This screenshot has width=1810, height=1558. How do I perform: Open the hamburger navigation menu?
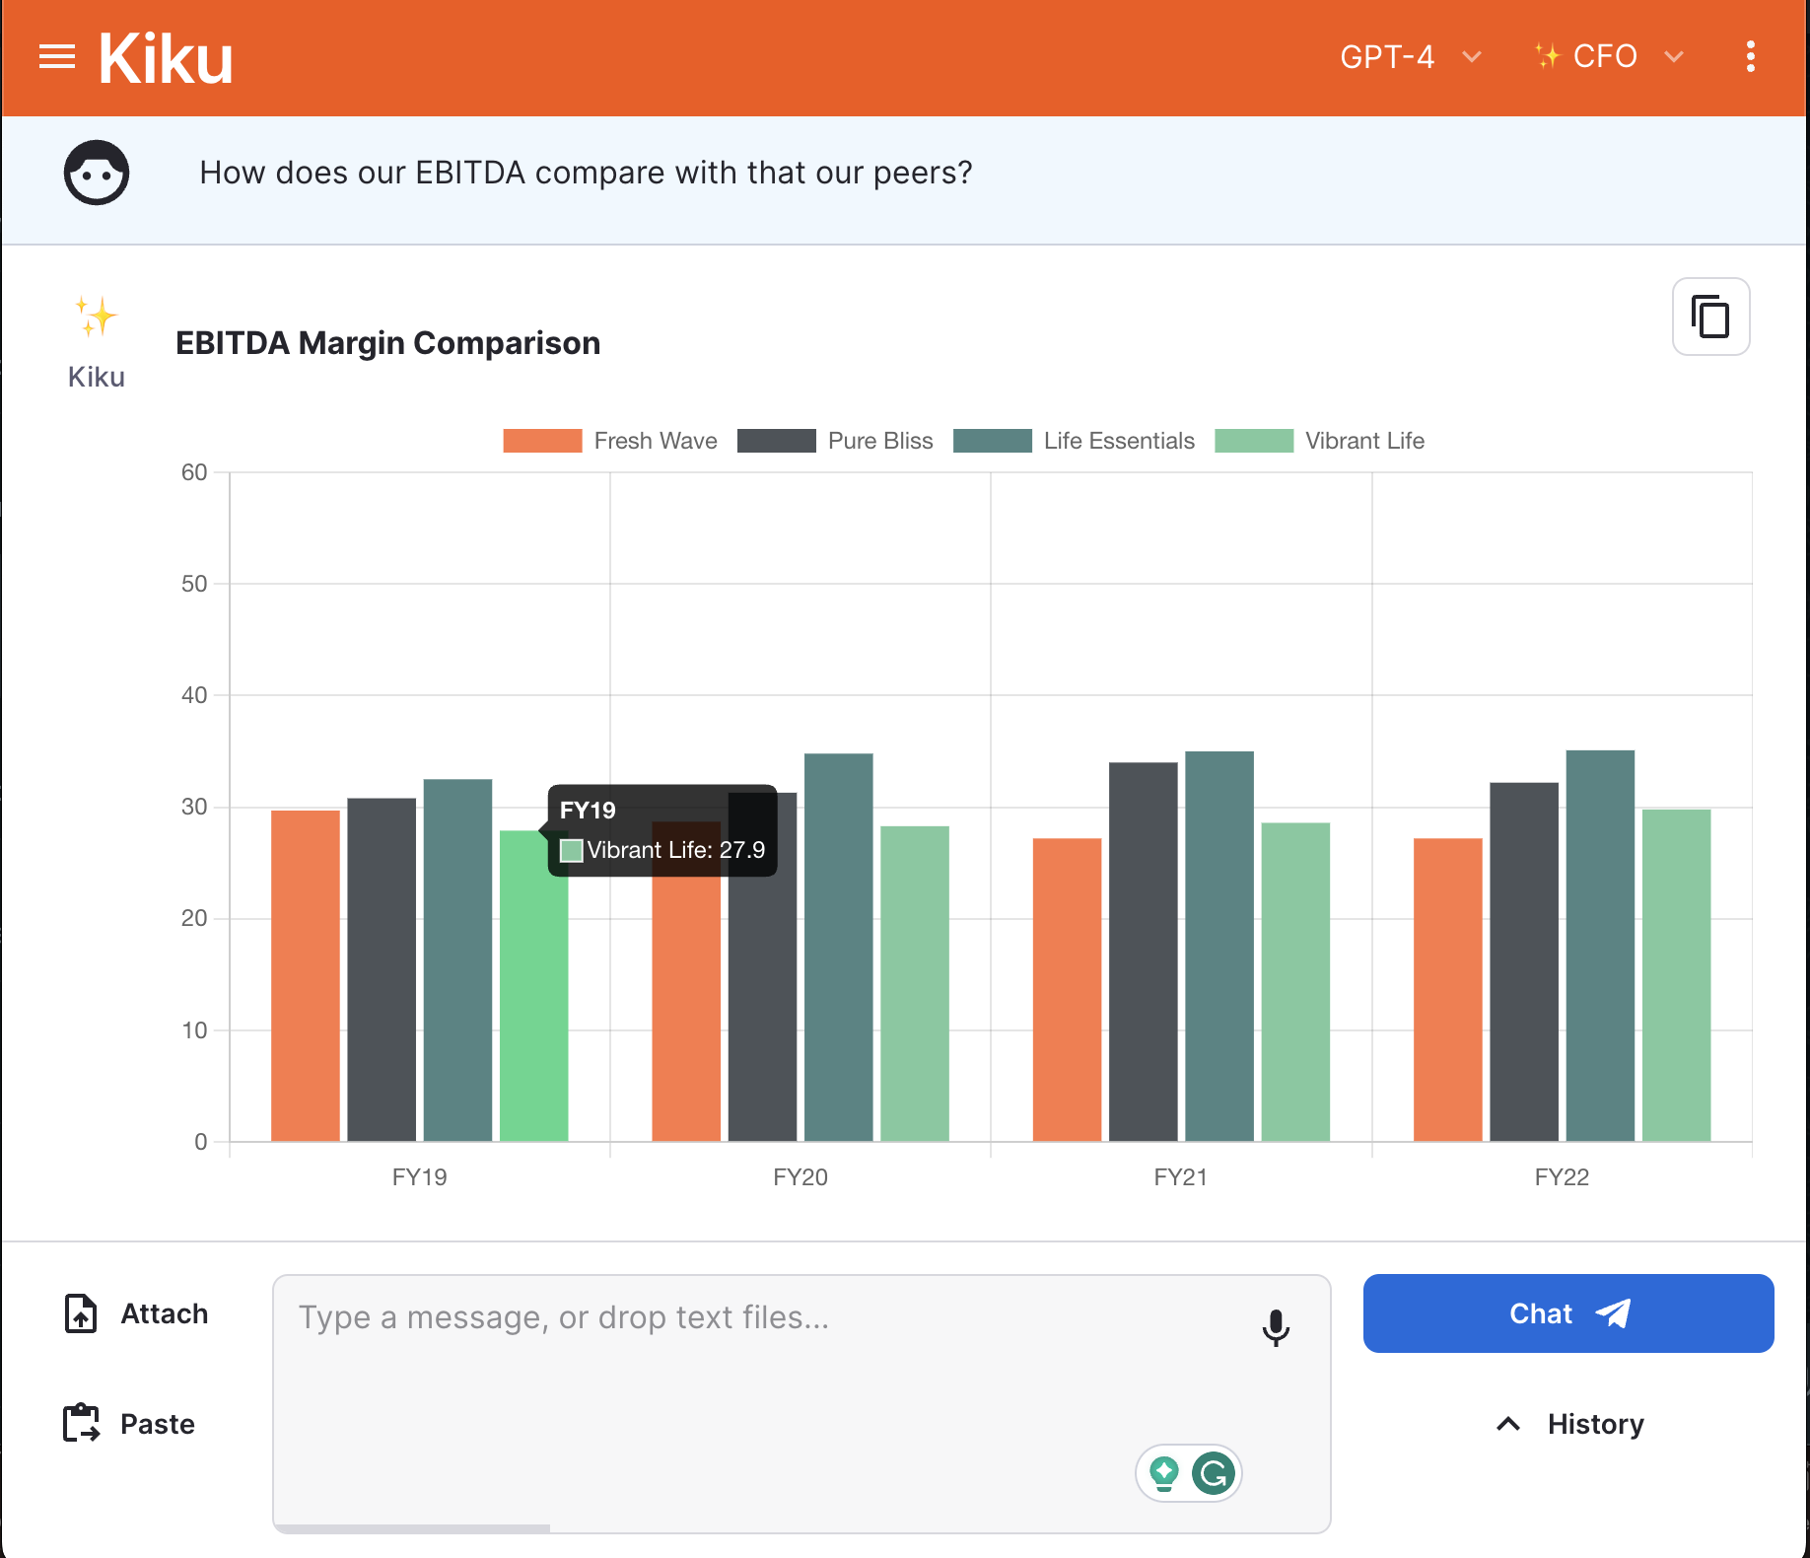(x=56, y=56)
